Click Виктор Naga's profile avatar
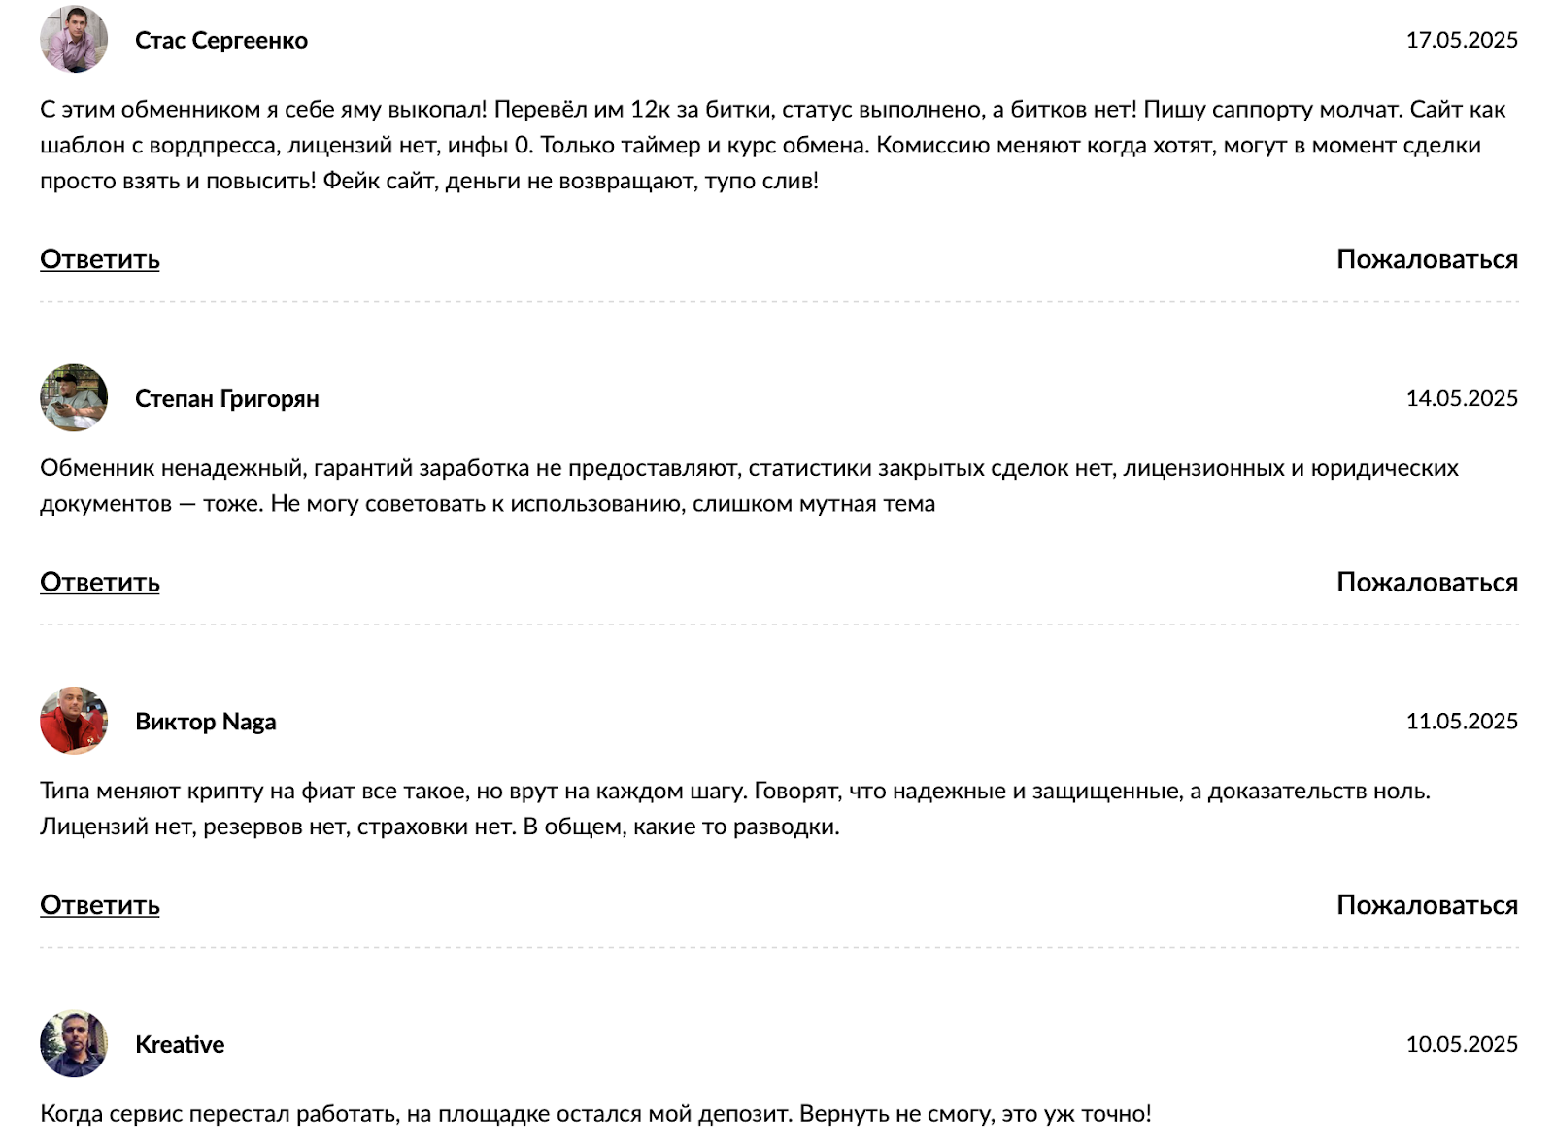The image size is (1554, 1148). 74,721
